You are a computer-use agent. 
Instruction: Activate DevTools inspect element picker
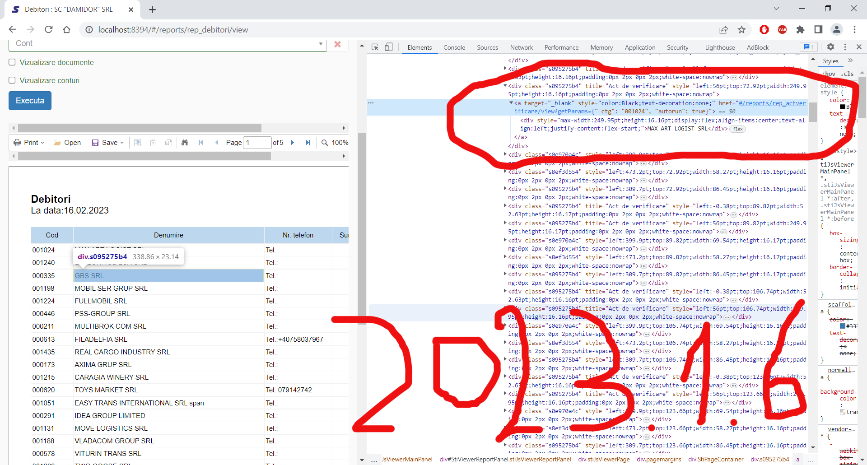pyautogui.click(x=375, y=47)
